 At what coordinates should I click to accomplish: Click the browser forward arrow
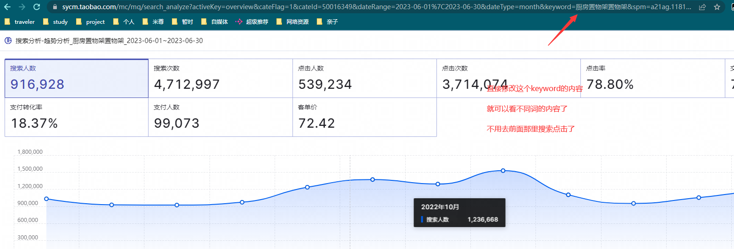pyautogui.click(x=22, y=7)
